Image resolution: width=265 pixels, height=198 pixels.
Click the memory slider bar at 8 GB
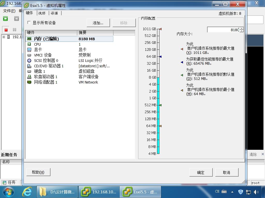point(158,77)
